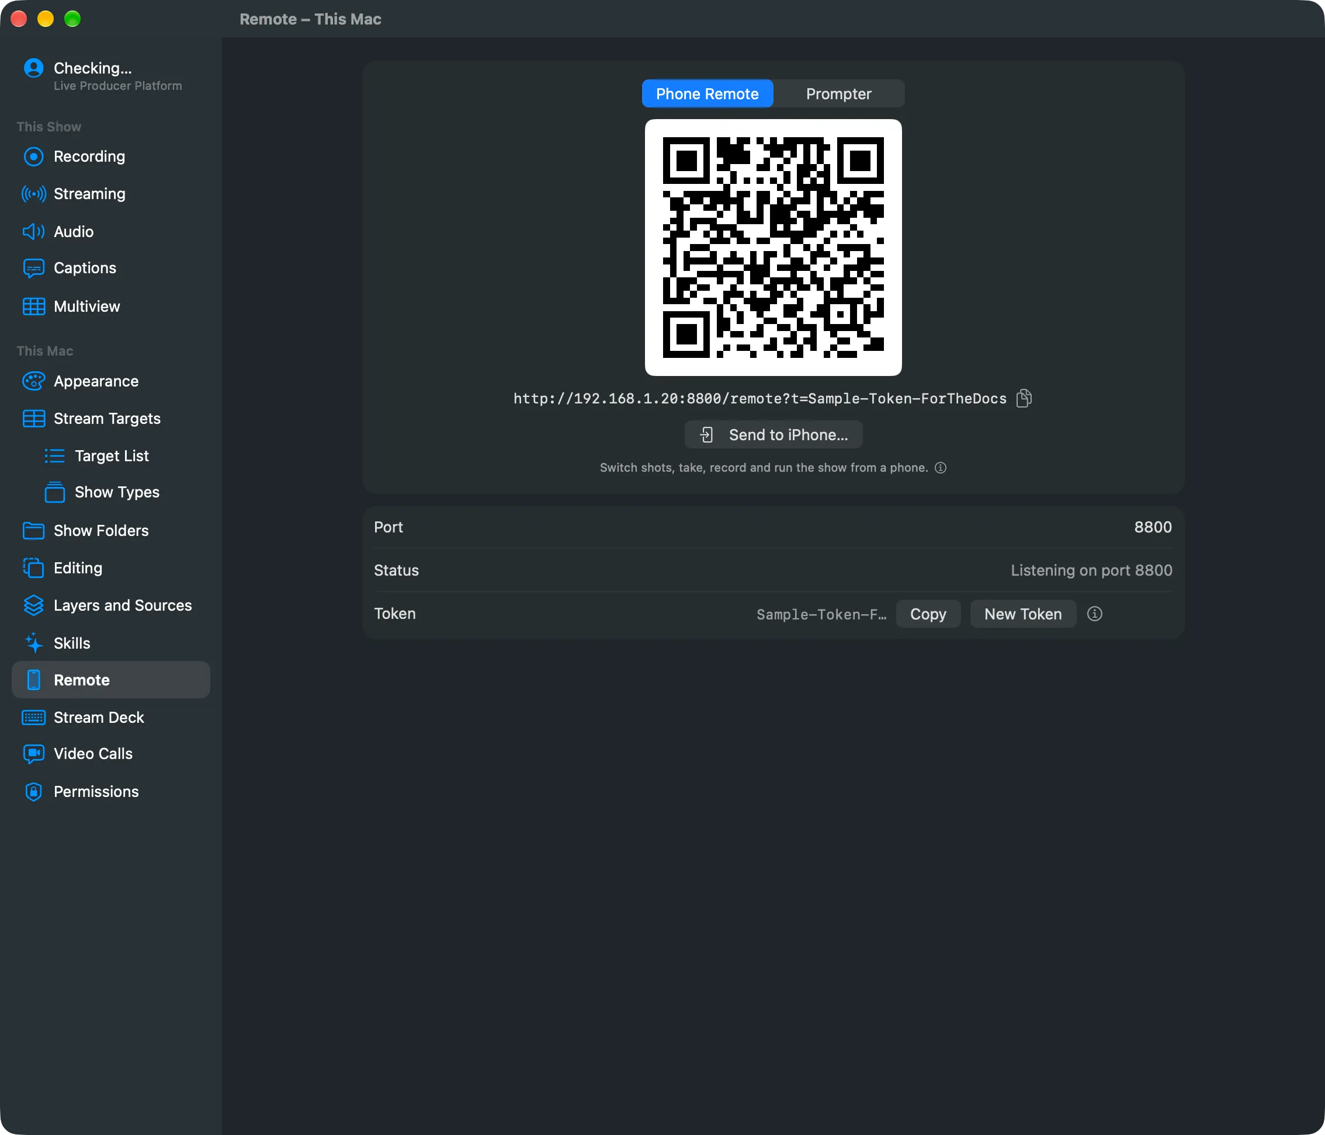Switch to the Prompter tab

[838, 94]
